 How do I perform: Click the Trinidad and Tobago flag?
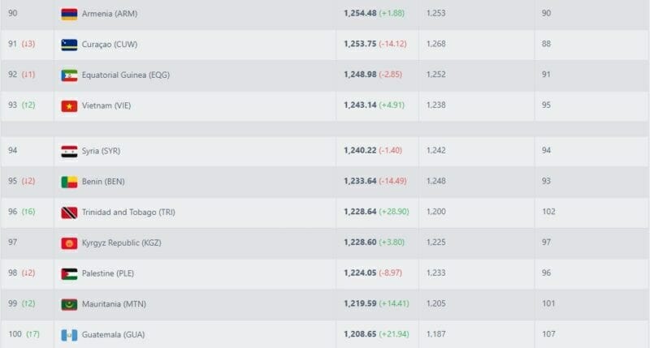[x=69, y=213]
